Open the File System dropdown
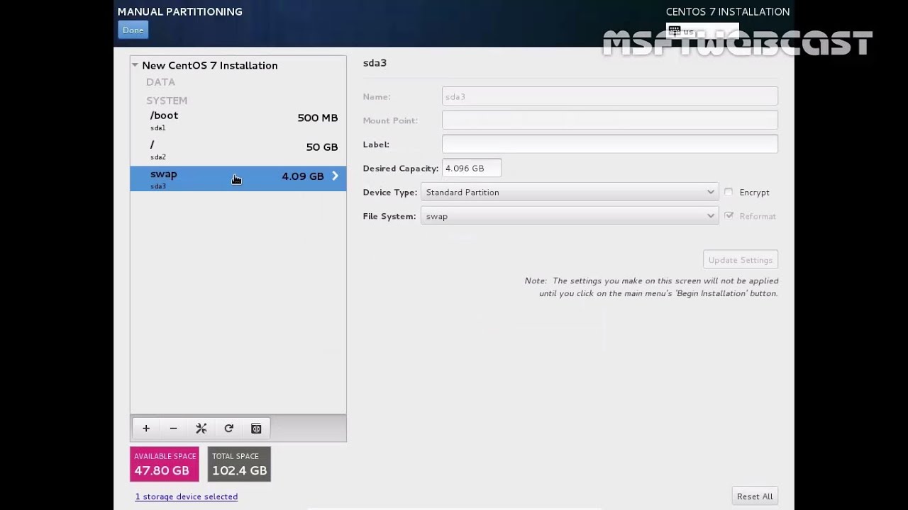The image size is (908, 510). tap(570, 216)
